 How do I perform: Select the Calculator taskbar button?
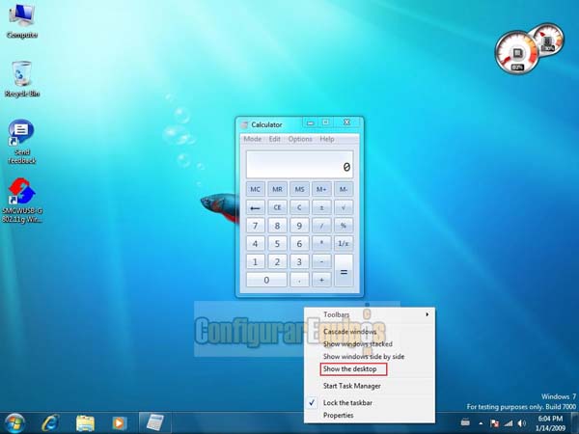point(155,423)
